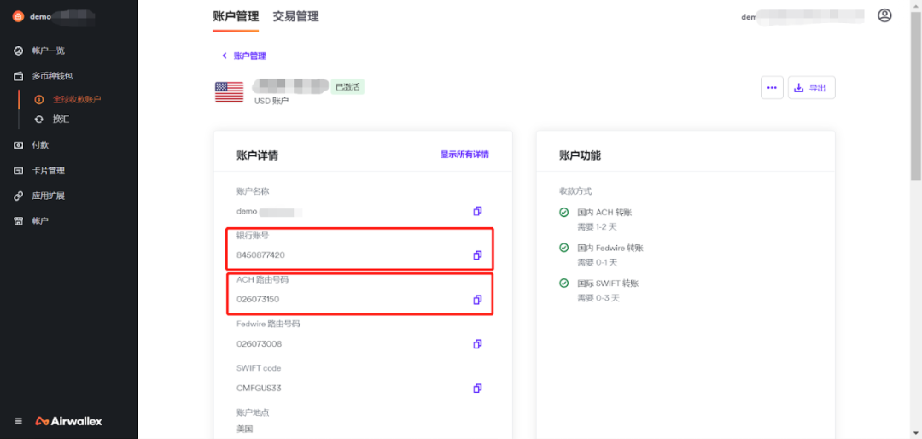Go back via 账户管理 breadcrumb link
Screen dimensions: 922x439
(244, 56)
